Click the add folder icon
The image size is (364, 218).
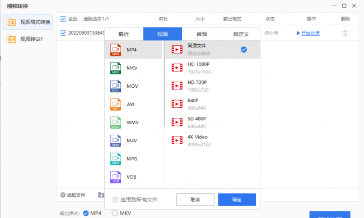coord(101,195)
